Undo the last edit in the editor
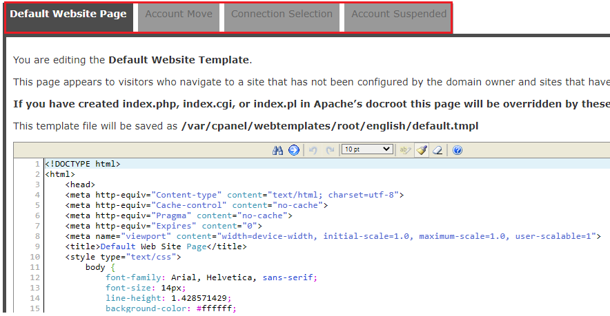 pos(313,150)
